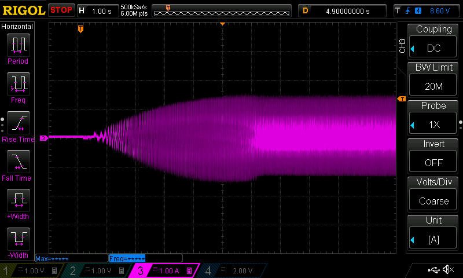Click the trigger source channel 4 badge
Screen dimensions: 463x278
coord(418,11)
